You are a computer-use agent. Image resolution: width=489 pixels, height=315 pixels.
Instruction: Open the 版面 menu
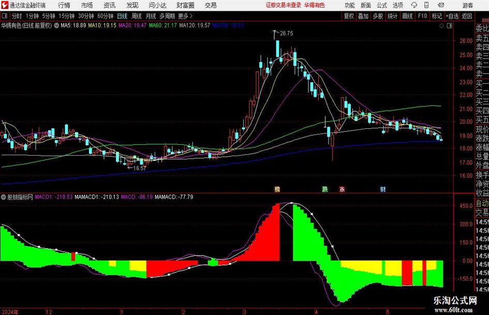[366, 5]
